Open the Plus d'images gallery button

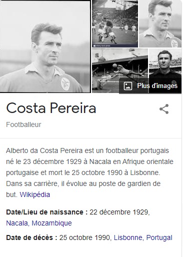[x=150, y=86]
